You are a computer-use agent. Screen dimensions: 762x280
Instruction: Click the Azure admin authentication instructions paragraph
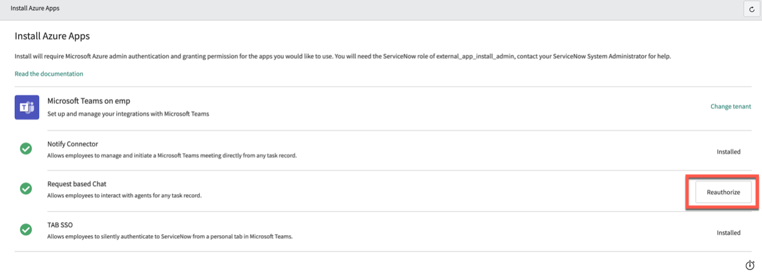tap(342, 56)
